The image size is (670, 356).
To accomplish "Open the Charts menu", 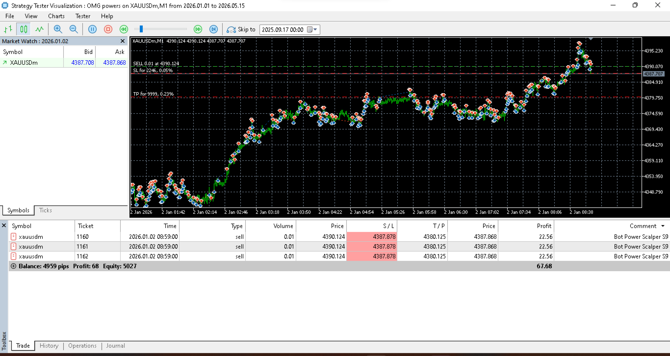I will pos(56,16).
